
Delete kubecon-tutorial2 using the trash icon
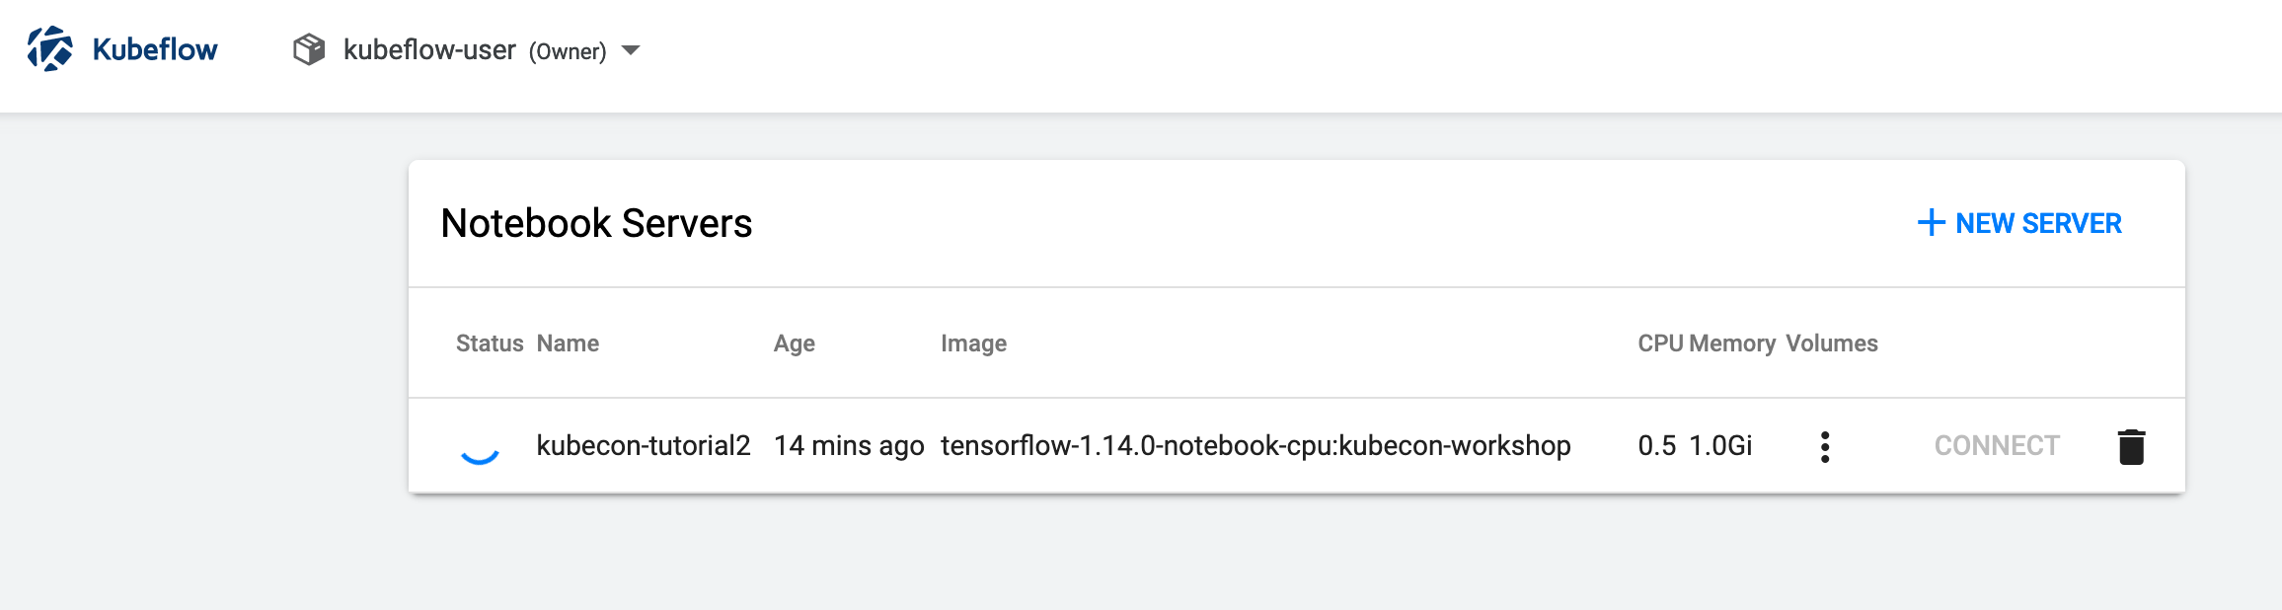(x=2131, y=445)
